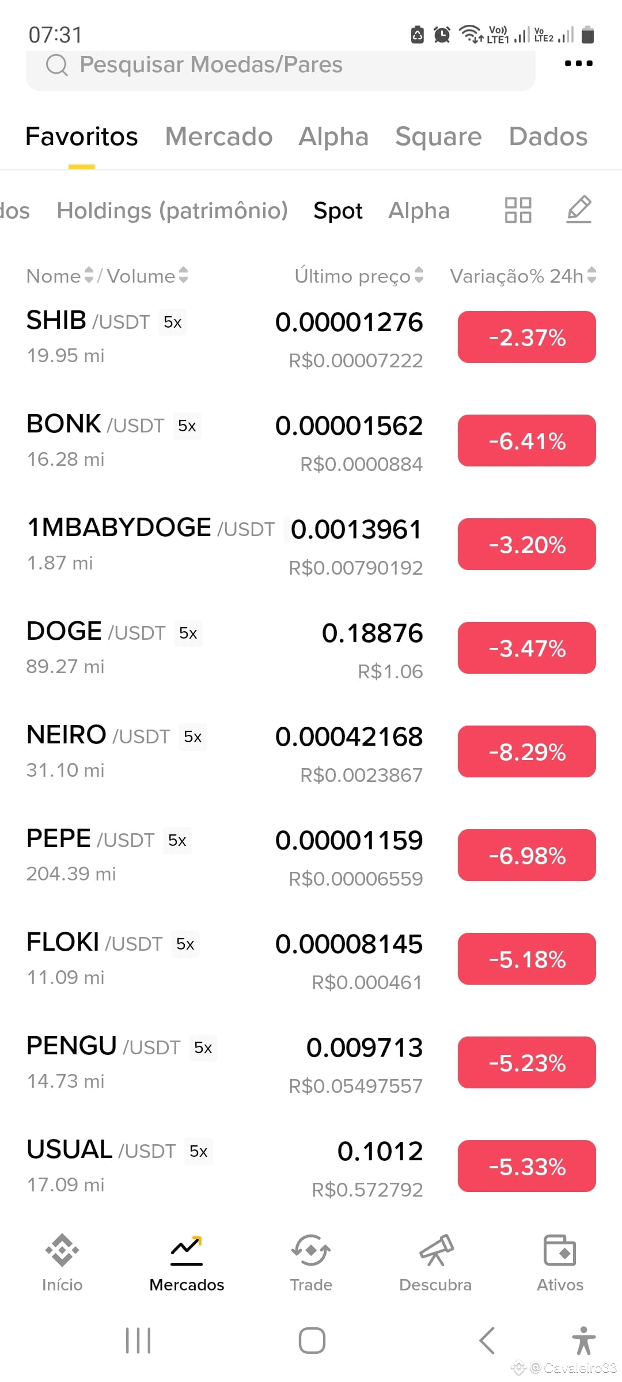Tap the edit favorites pencil icon
This screenshot has height=1382, width=622.
click(579, 210)
